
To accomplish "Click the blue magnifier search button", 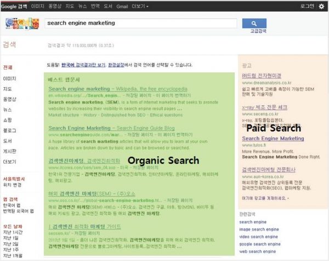I will [x=254, y=23].
